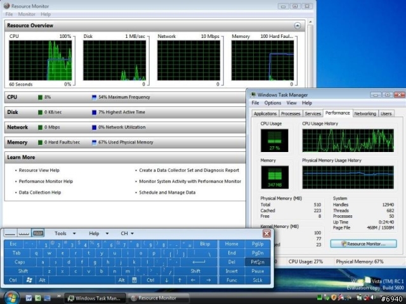The image size is (406, 304).
Task: Switch to Resource Monitor taskbar button
Action: coord(159,298)
